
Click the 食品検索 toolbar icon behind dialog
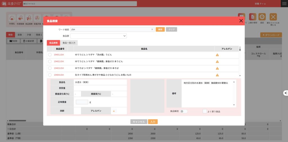29,18
